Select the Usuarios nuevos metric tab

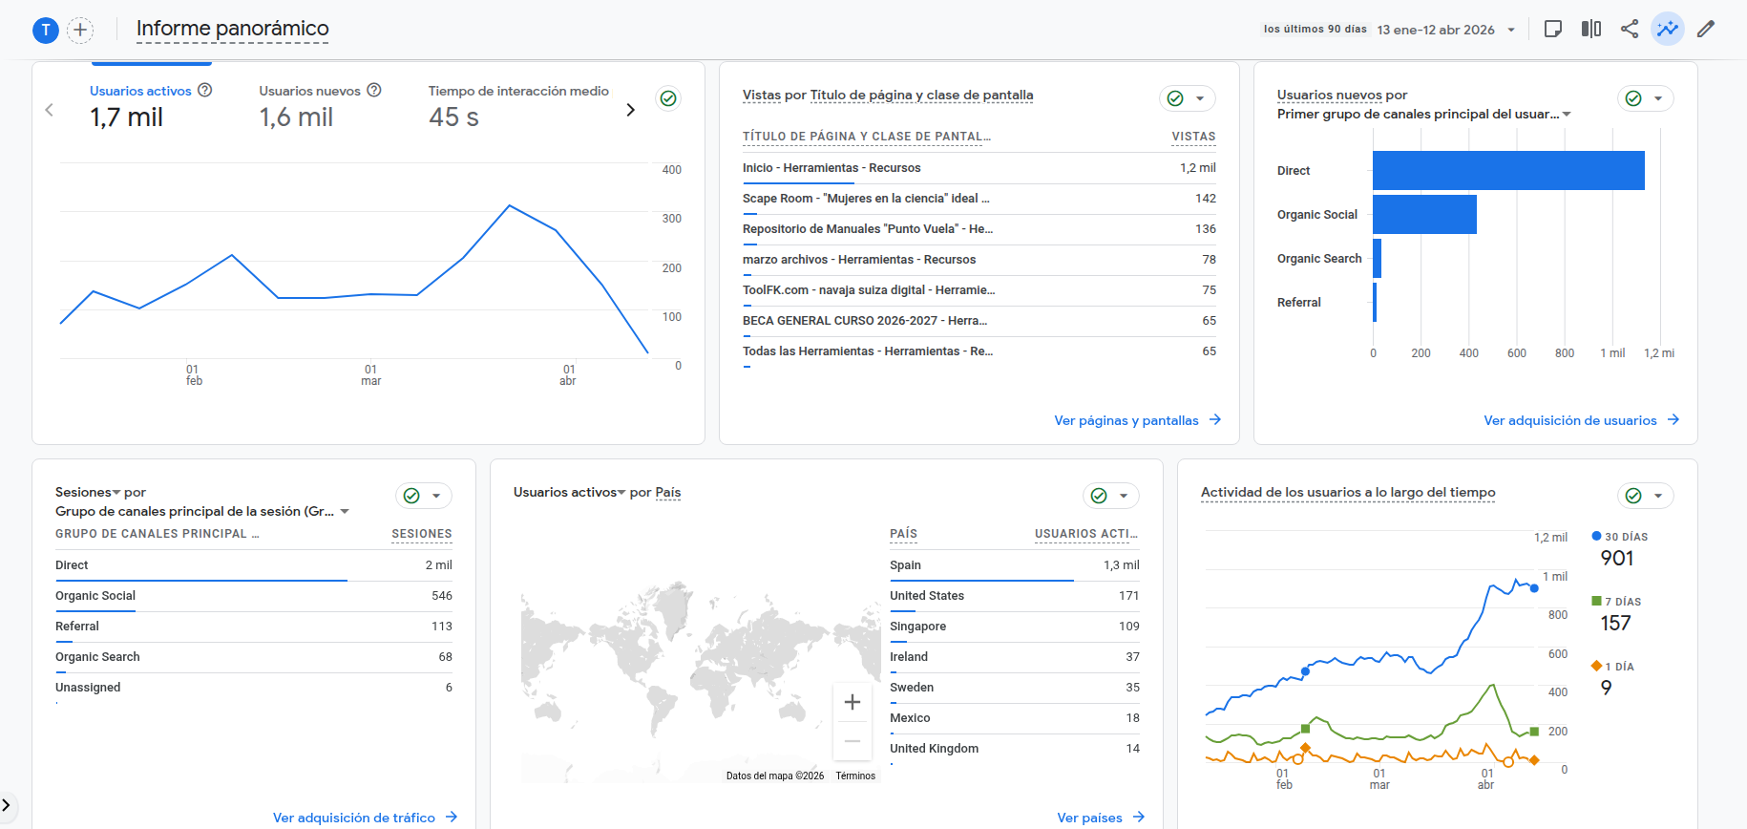(x=309, y=105)
